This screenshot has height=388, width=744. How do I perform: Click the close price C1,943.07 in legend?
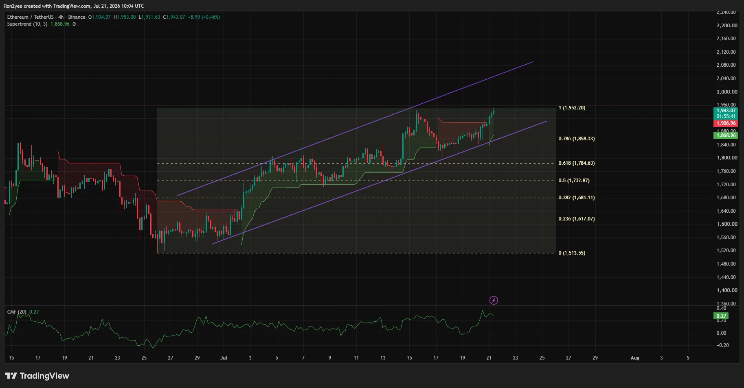click(174, 17)
